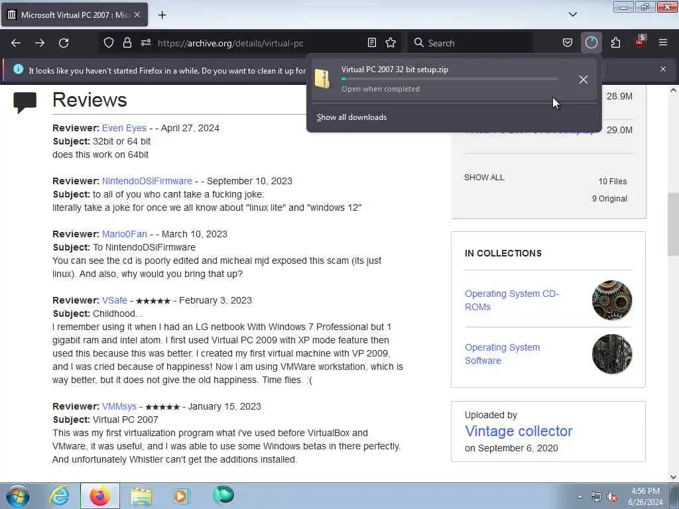Click the 29.0M file size
This screenshot has width=679, height=509.
point(619,130)
